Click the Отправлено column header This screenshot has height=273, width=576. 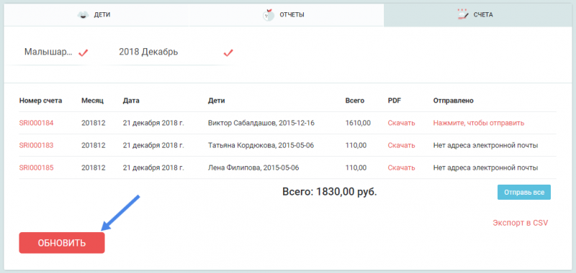[454, 101]
